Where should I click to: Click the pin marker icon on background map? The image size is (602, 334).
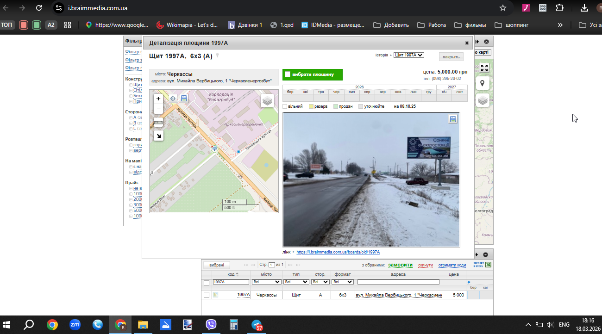pyautogui.click(x=483, y=83)
